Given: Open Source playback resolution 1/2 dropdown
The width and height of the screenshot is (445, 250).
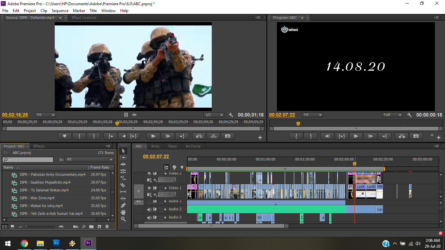Looking at the screenshot, I should (x=214, y=115).
